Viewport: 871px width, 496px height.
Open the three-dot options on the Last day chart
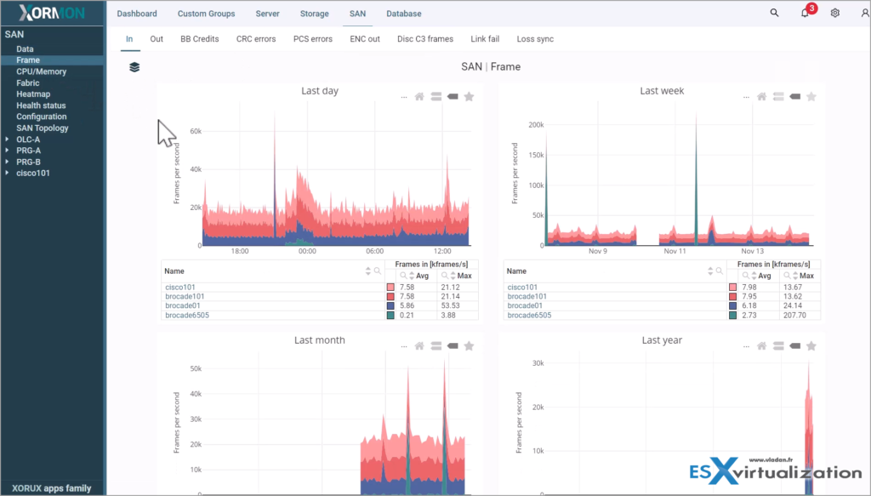[x=403, y=97]
